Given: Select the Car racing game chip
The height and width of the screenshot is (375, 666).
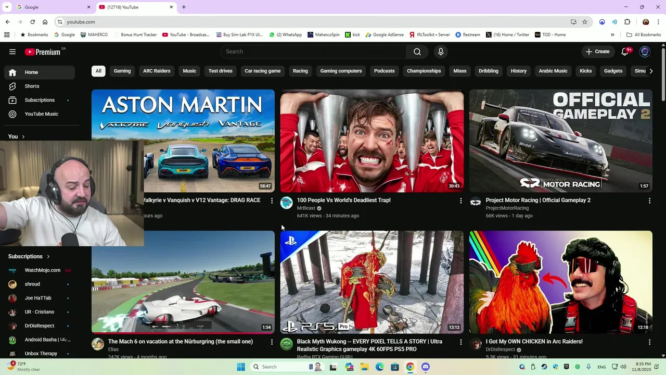Looking at the screenshot, I should click(x=263, y=71).
